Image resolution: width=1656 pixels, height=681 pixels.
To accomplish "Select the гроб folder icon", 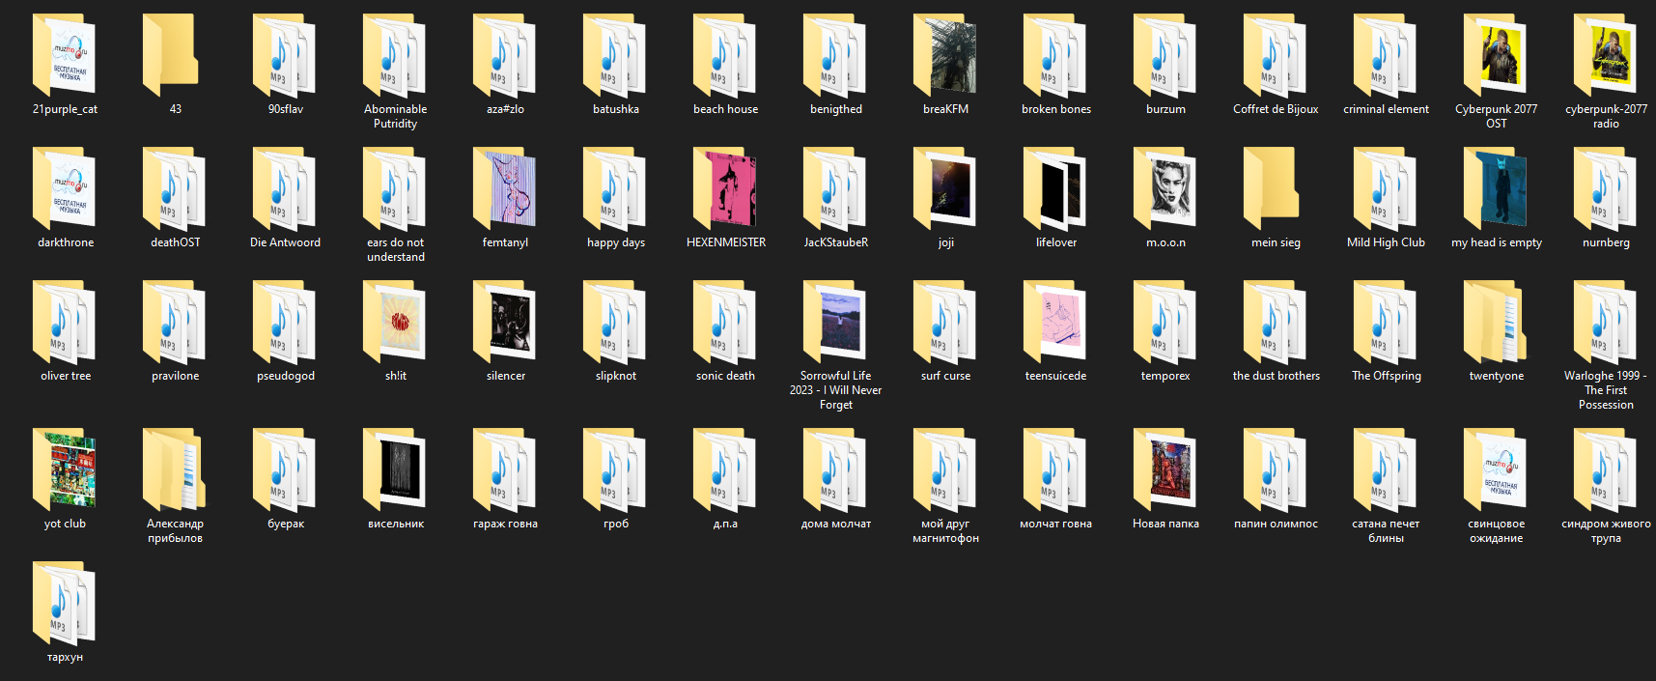I will pyautogui.click(x=615, y=468).
